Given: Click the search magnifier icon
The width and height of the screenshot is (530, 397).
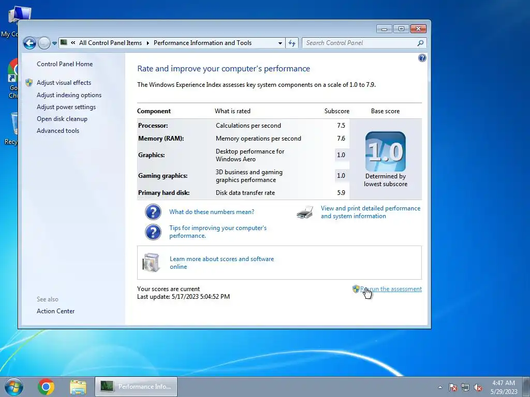Looking at the screenshot, I should click(420, 43).
